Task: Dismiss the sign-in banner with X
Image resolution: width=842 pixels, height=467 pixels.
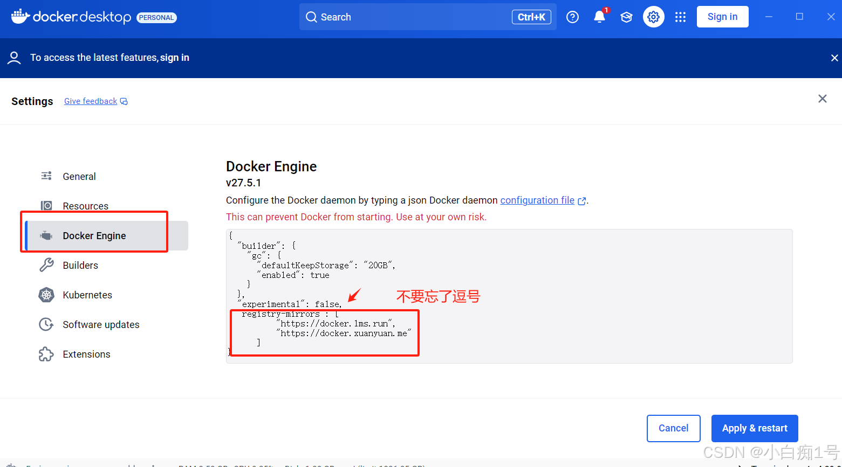Action: [834, 58]
